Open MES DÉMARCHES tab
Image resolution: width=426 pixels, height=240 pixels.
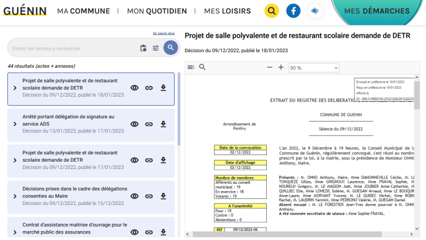point(377,11)
